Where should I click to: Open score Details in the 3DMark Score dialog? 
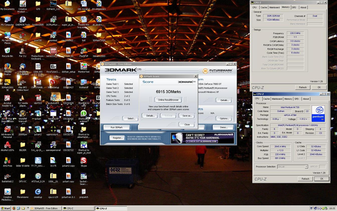[150, 116]
